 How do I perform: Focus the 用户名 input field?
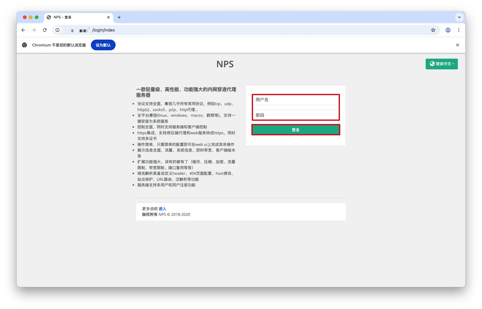click(296, 100)
